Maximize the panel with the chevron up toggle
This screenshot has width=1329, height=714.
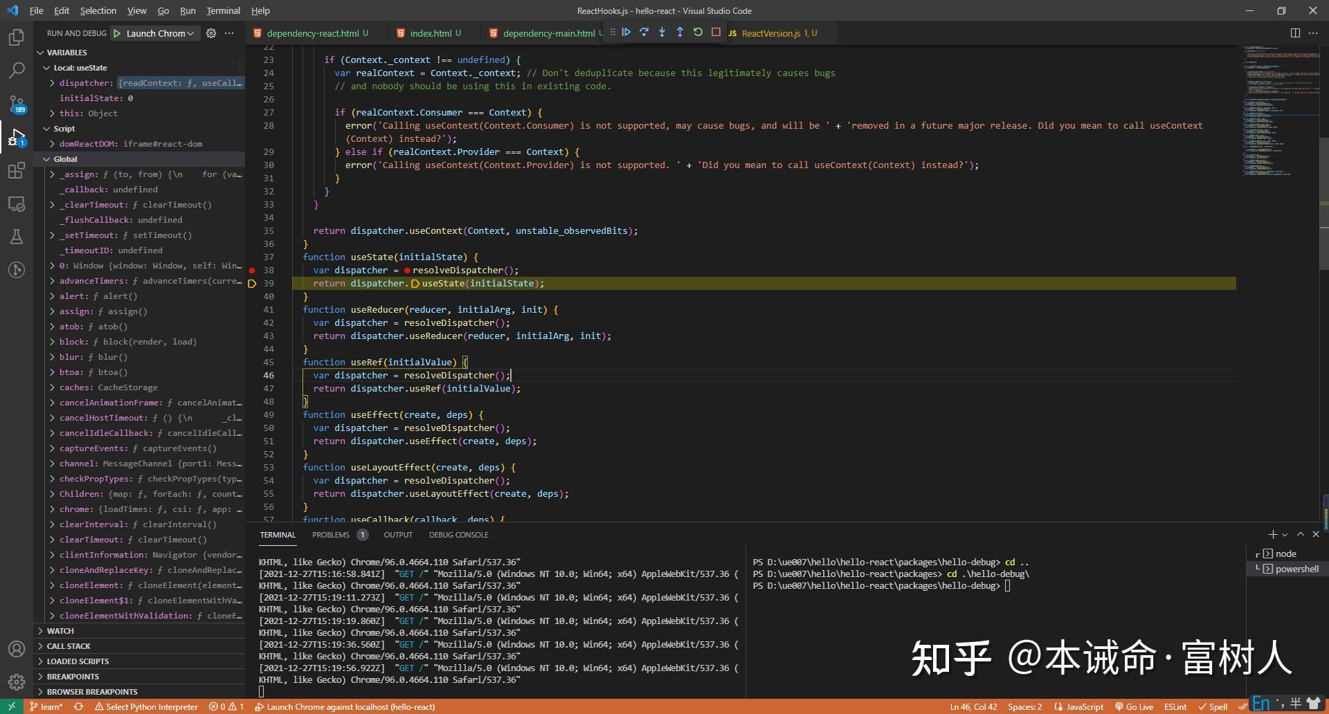point(1301,534)
